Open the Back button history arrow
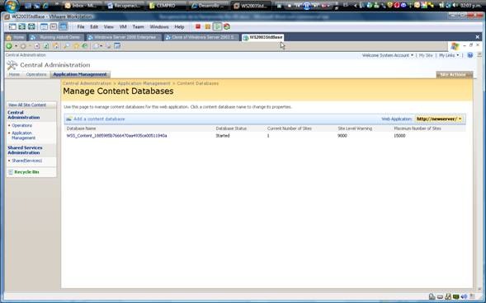The height and width of the screenshot is (303, 486). point(16,46)
